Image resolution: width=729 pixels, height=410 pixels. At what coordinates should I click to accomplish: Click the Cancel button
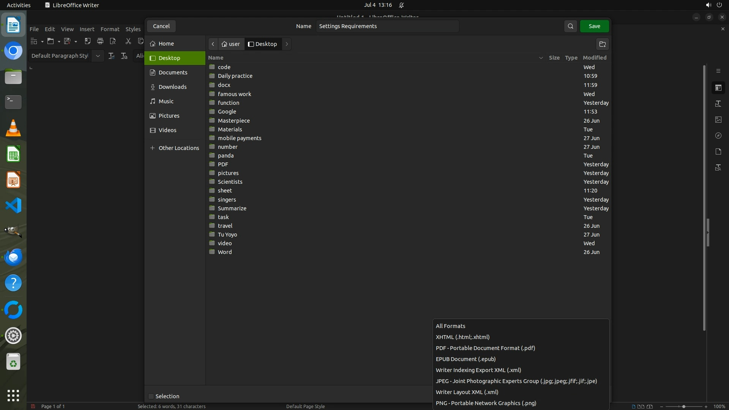[x=161, y=26]
